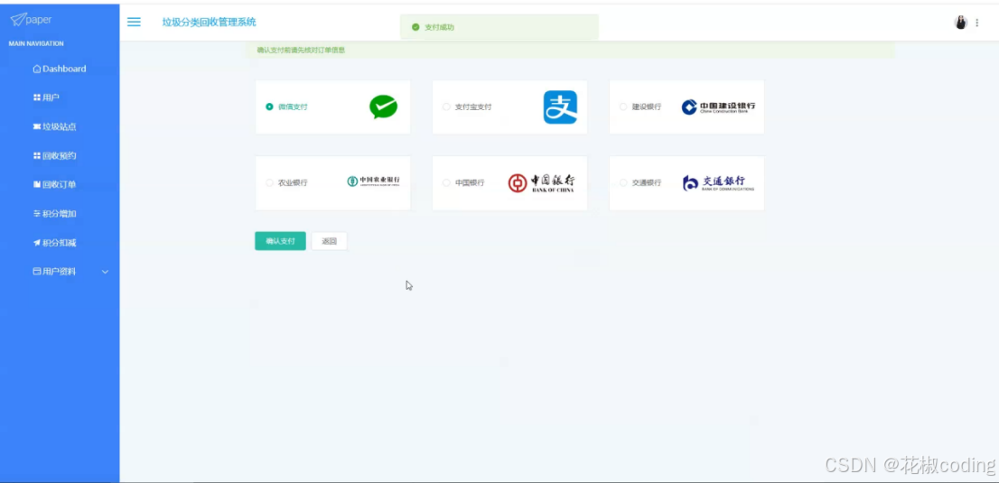This screenshot has height=483, width=999.
Task: Expand the 用户资料 submenu chevron
Action: pos(105,272)
